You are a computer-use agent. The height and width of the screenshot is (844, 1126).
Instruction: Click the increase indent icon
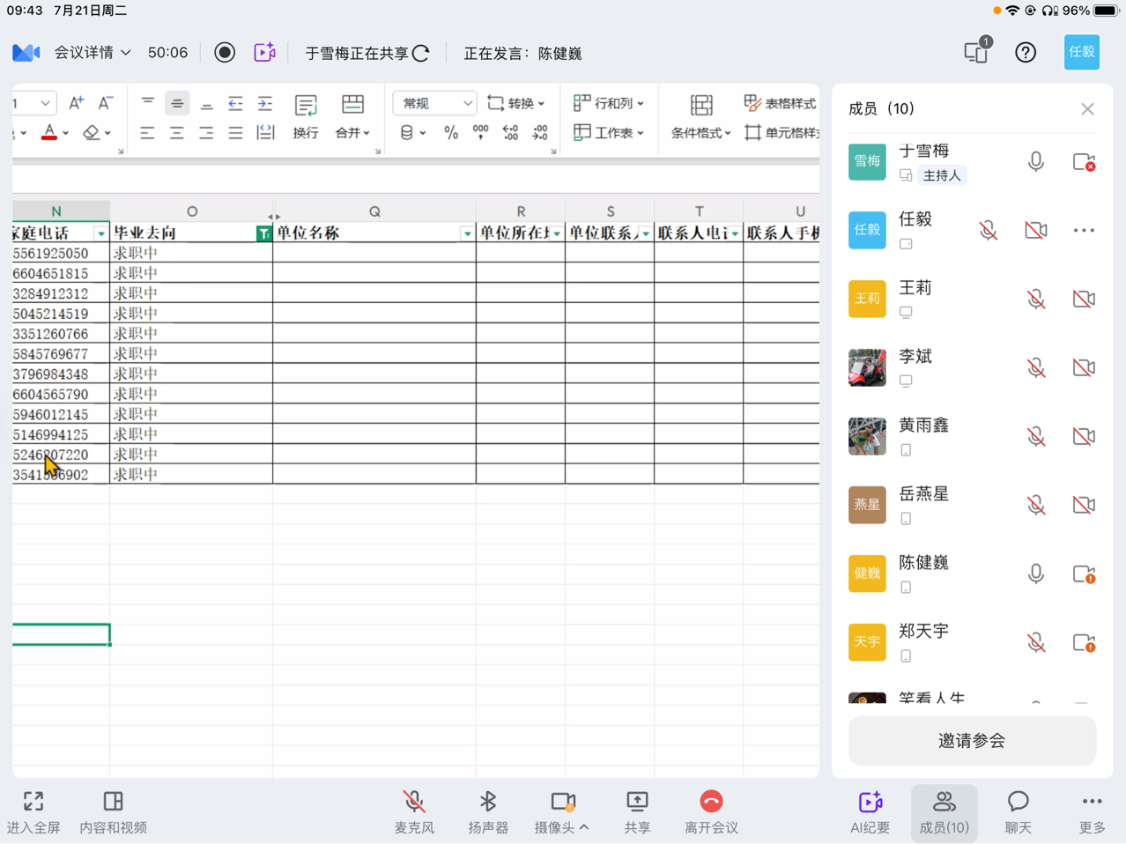pyautogui.click(x=264, y=103)
